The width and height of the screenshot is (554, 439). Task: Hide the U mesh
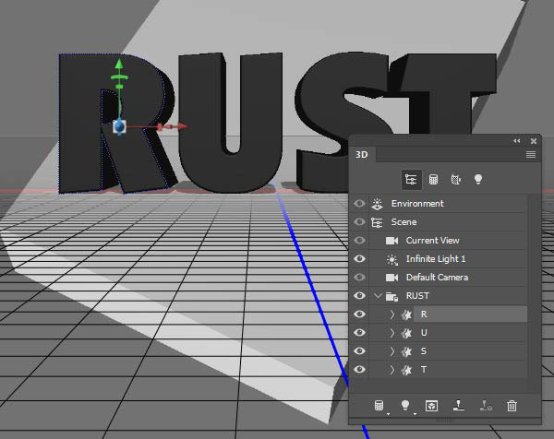(359, 332)
